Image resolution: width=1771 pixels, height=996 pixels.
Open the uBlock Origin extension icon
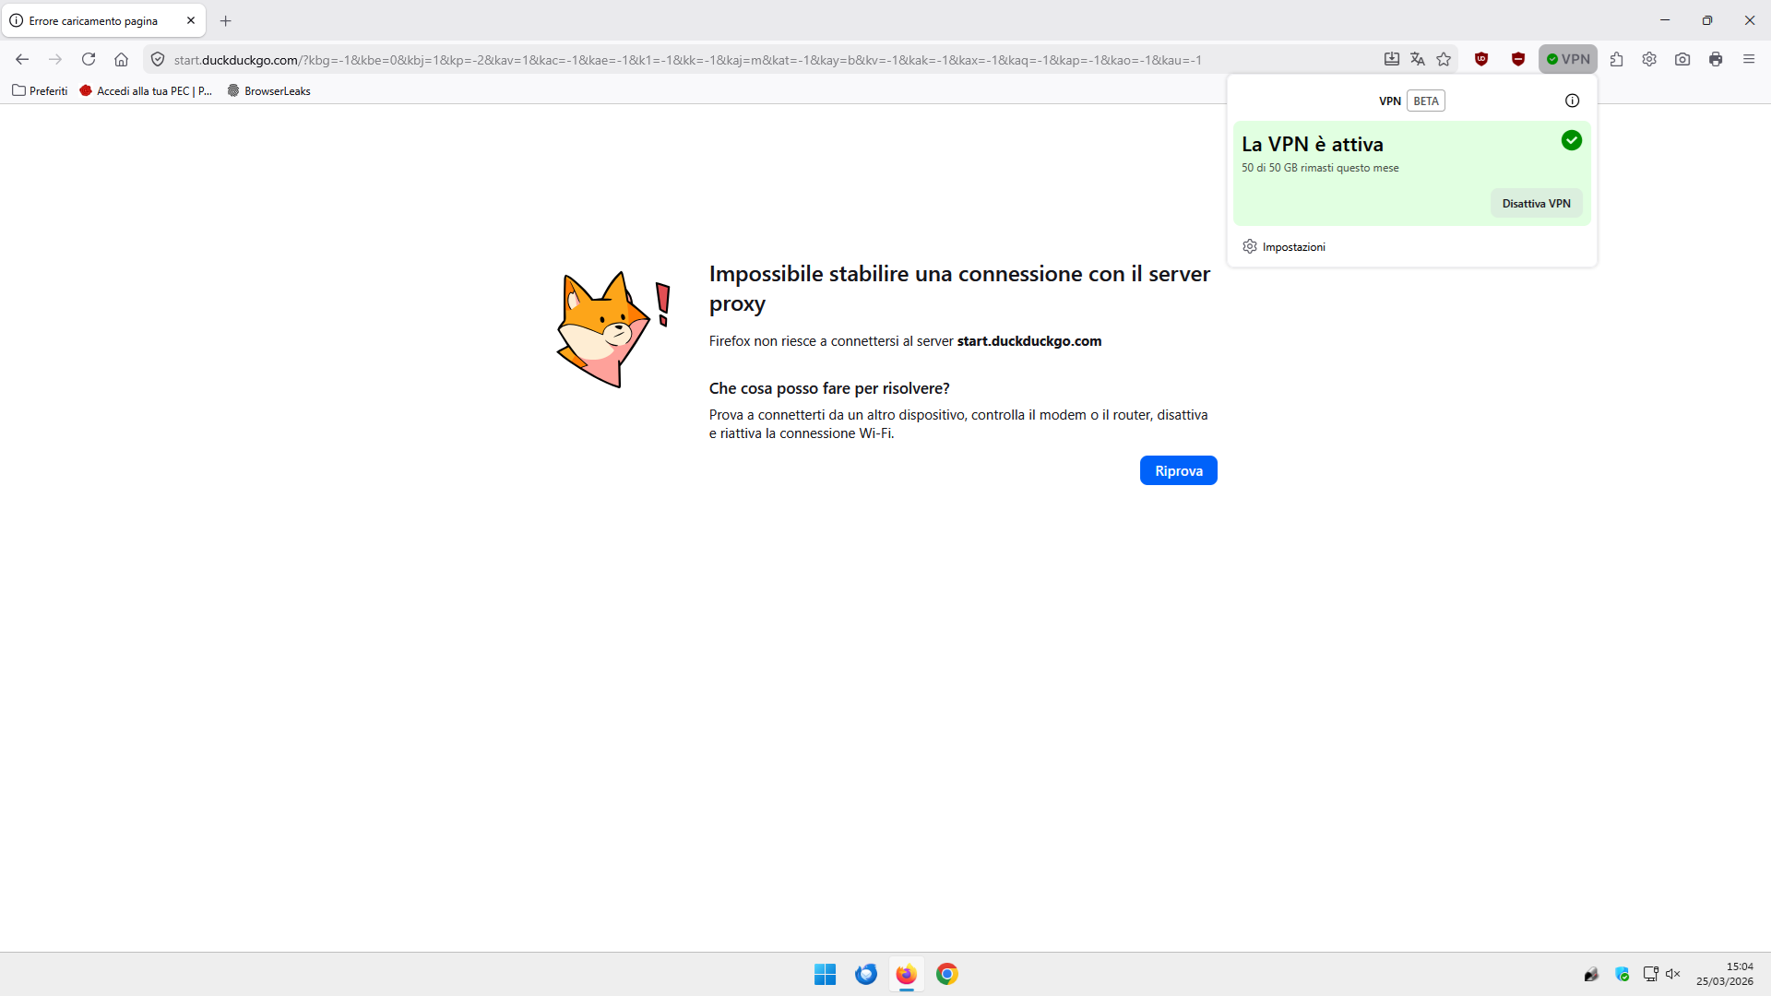[1481, 59]
